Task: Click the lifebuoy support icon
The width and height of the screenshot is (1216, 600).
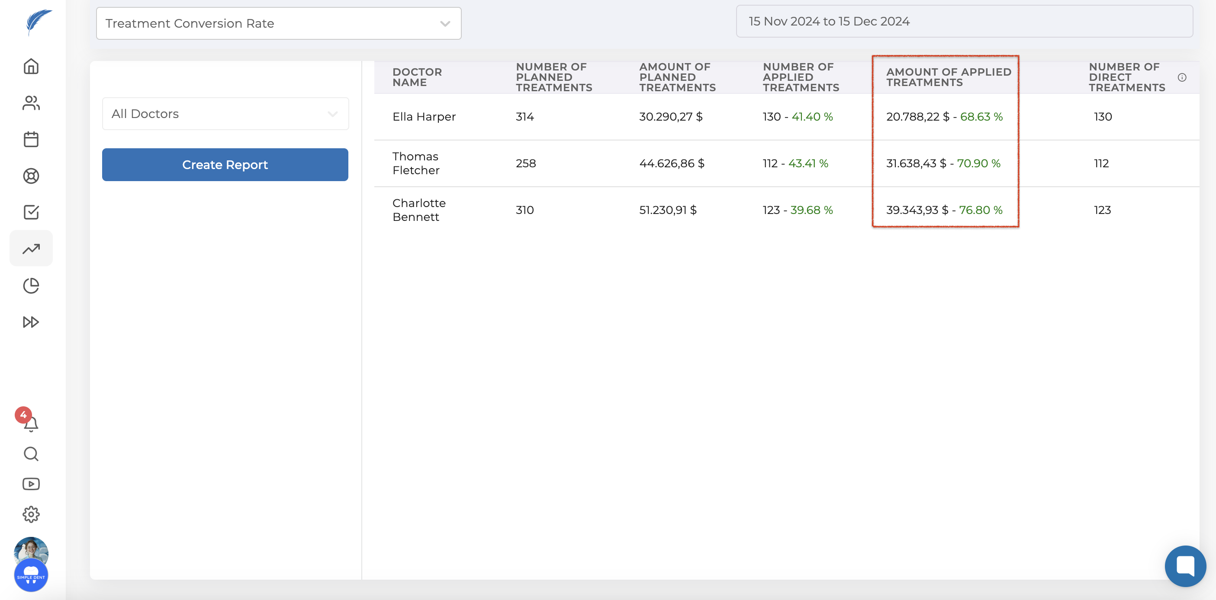Action: [31, 176]
